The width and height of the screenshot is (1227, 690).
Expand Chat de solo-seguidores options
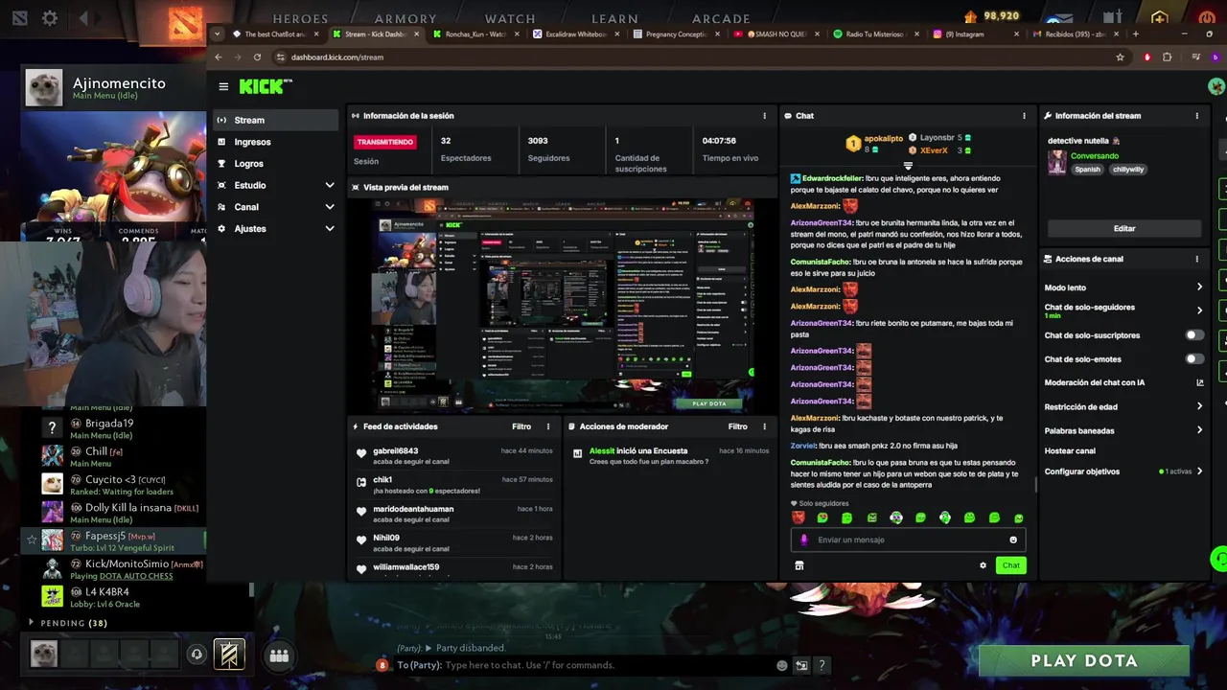point(1199,310)
